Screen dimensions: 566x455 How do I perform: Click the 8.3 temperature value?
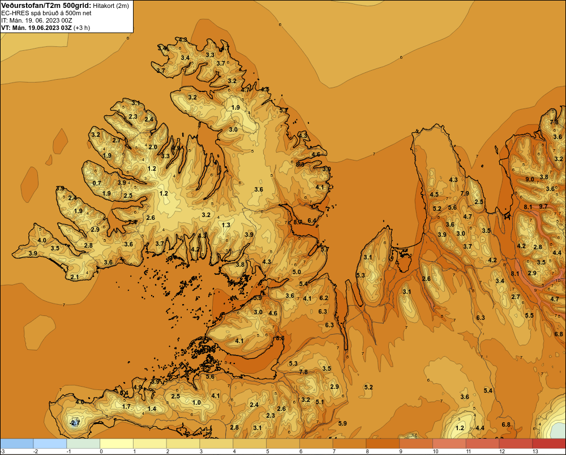click(300, 164)
